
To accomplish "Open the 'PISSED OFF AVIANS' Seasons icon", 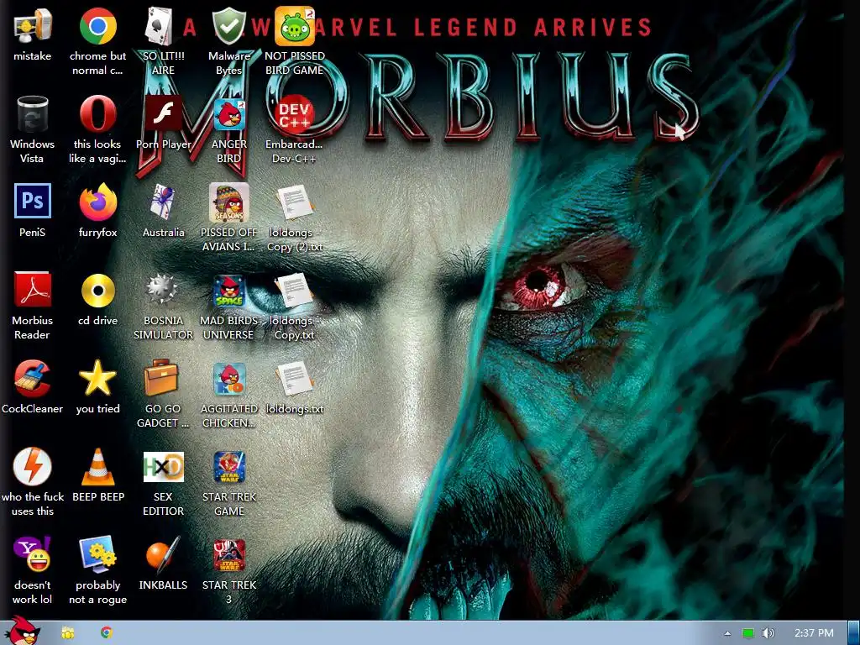I will click(x=228, y=202).
